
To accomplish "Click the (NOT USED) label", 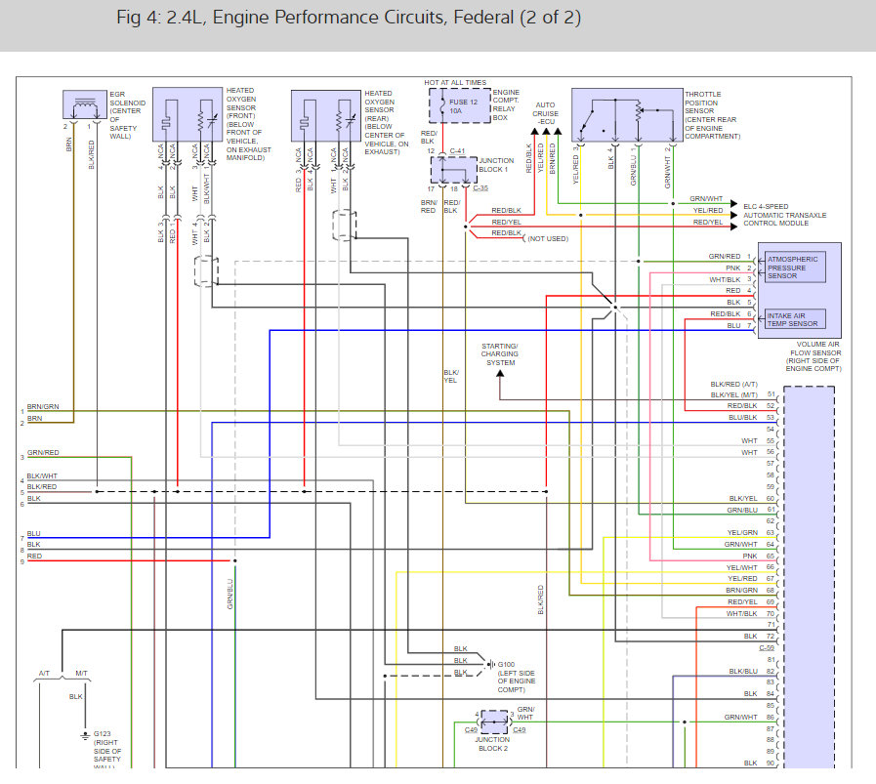I will click(548, 238).
